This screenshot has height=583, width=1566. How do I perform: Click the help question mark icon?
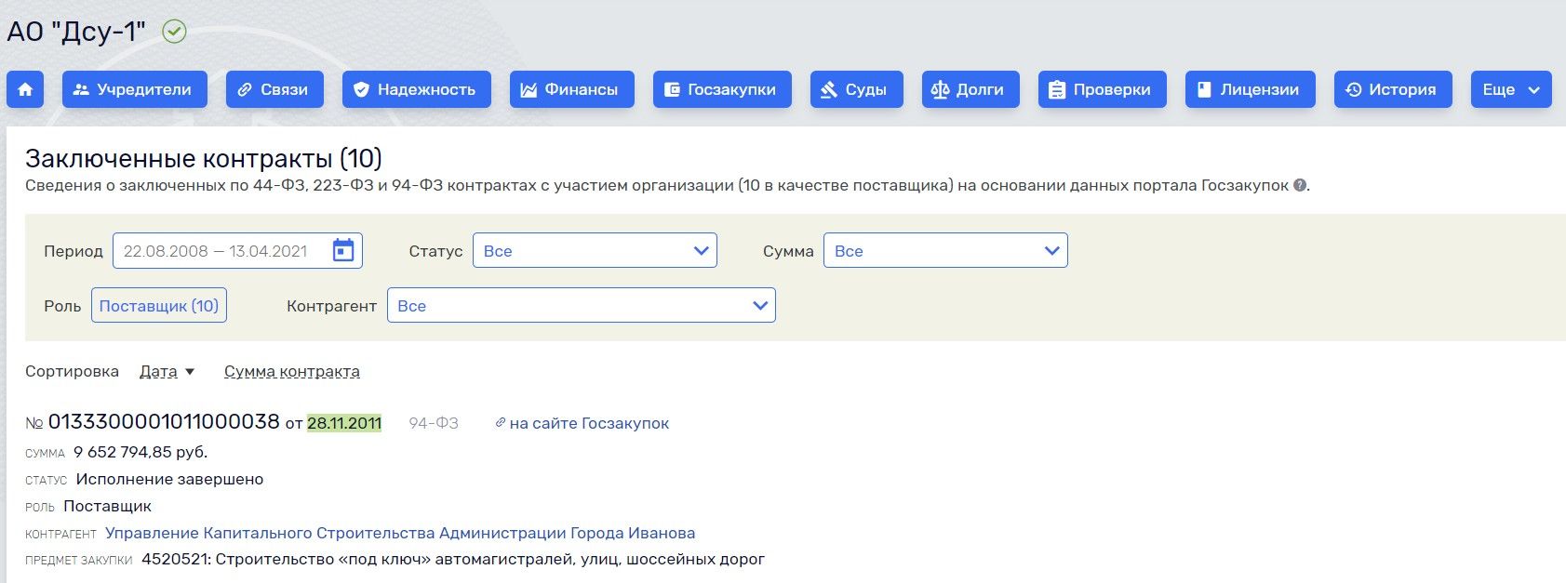(x=1300, y=185)
